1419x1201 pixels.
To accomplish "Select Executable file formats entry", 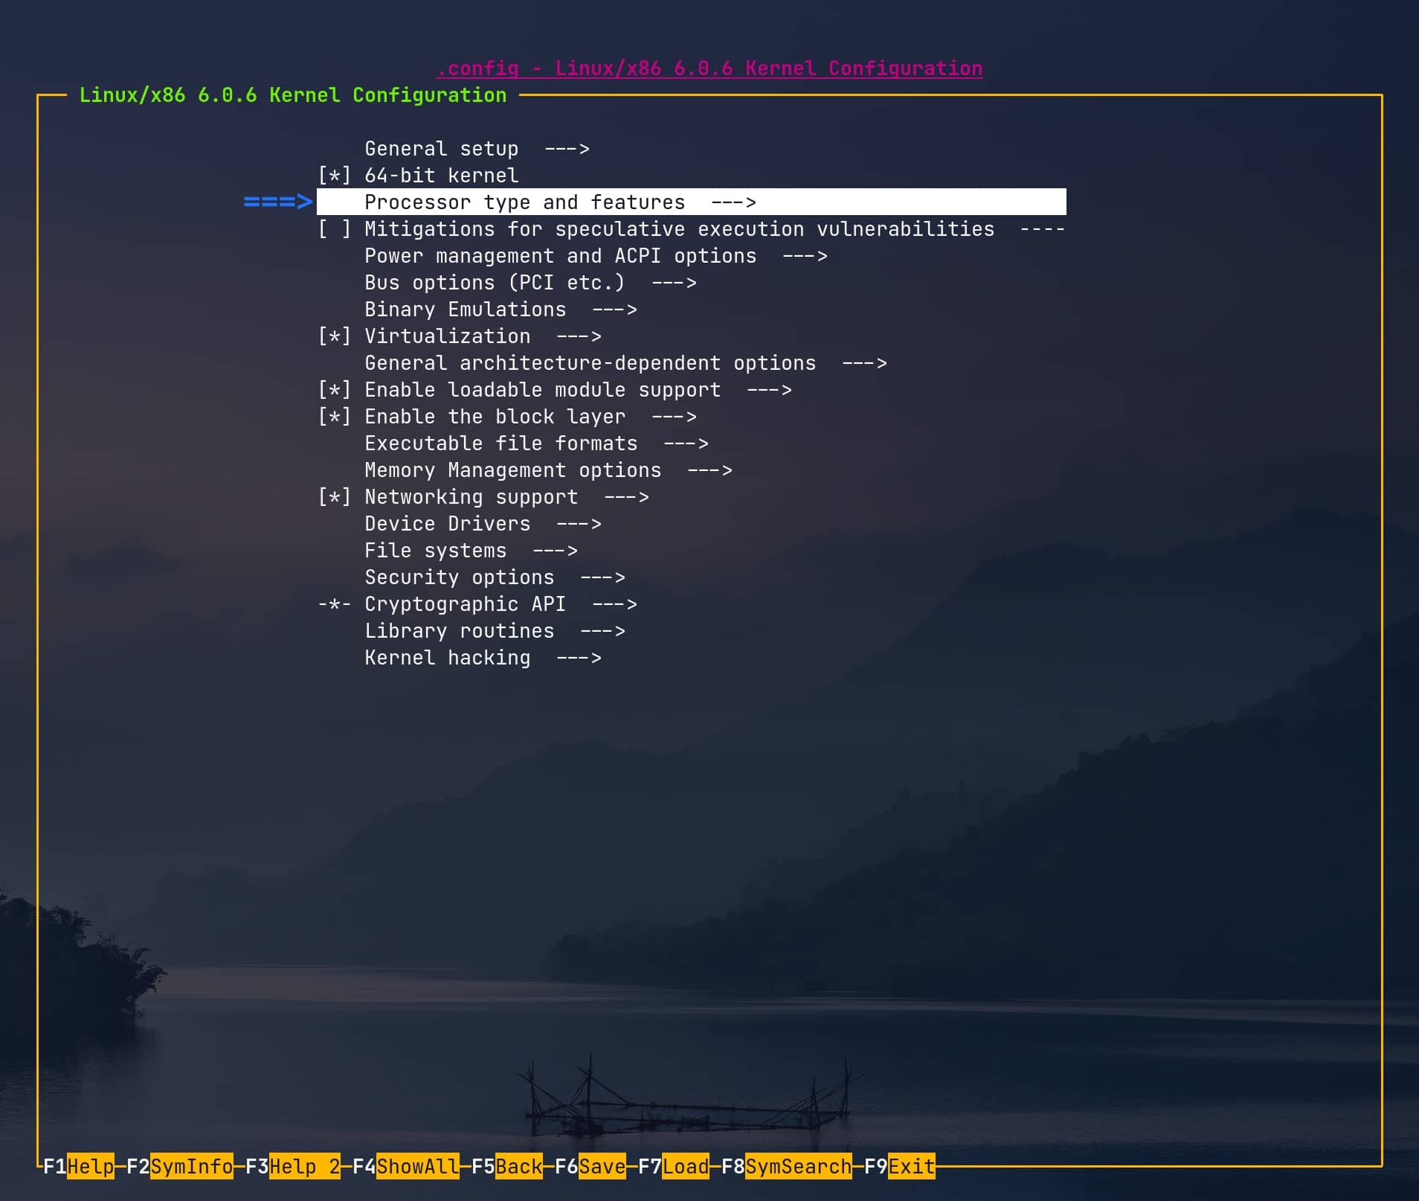I will click(x=536, y=443).
